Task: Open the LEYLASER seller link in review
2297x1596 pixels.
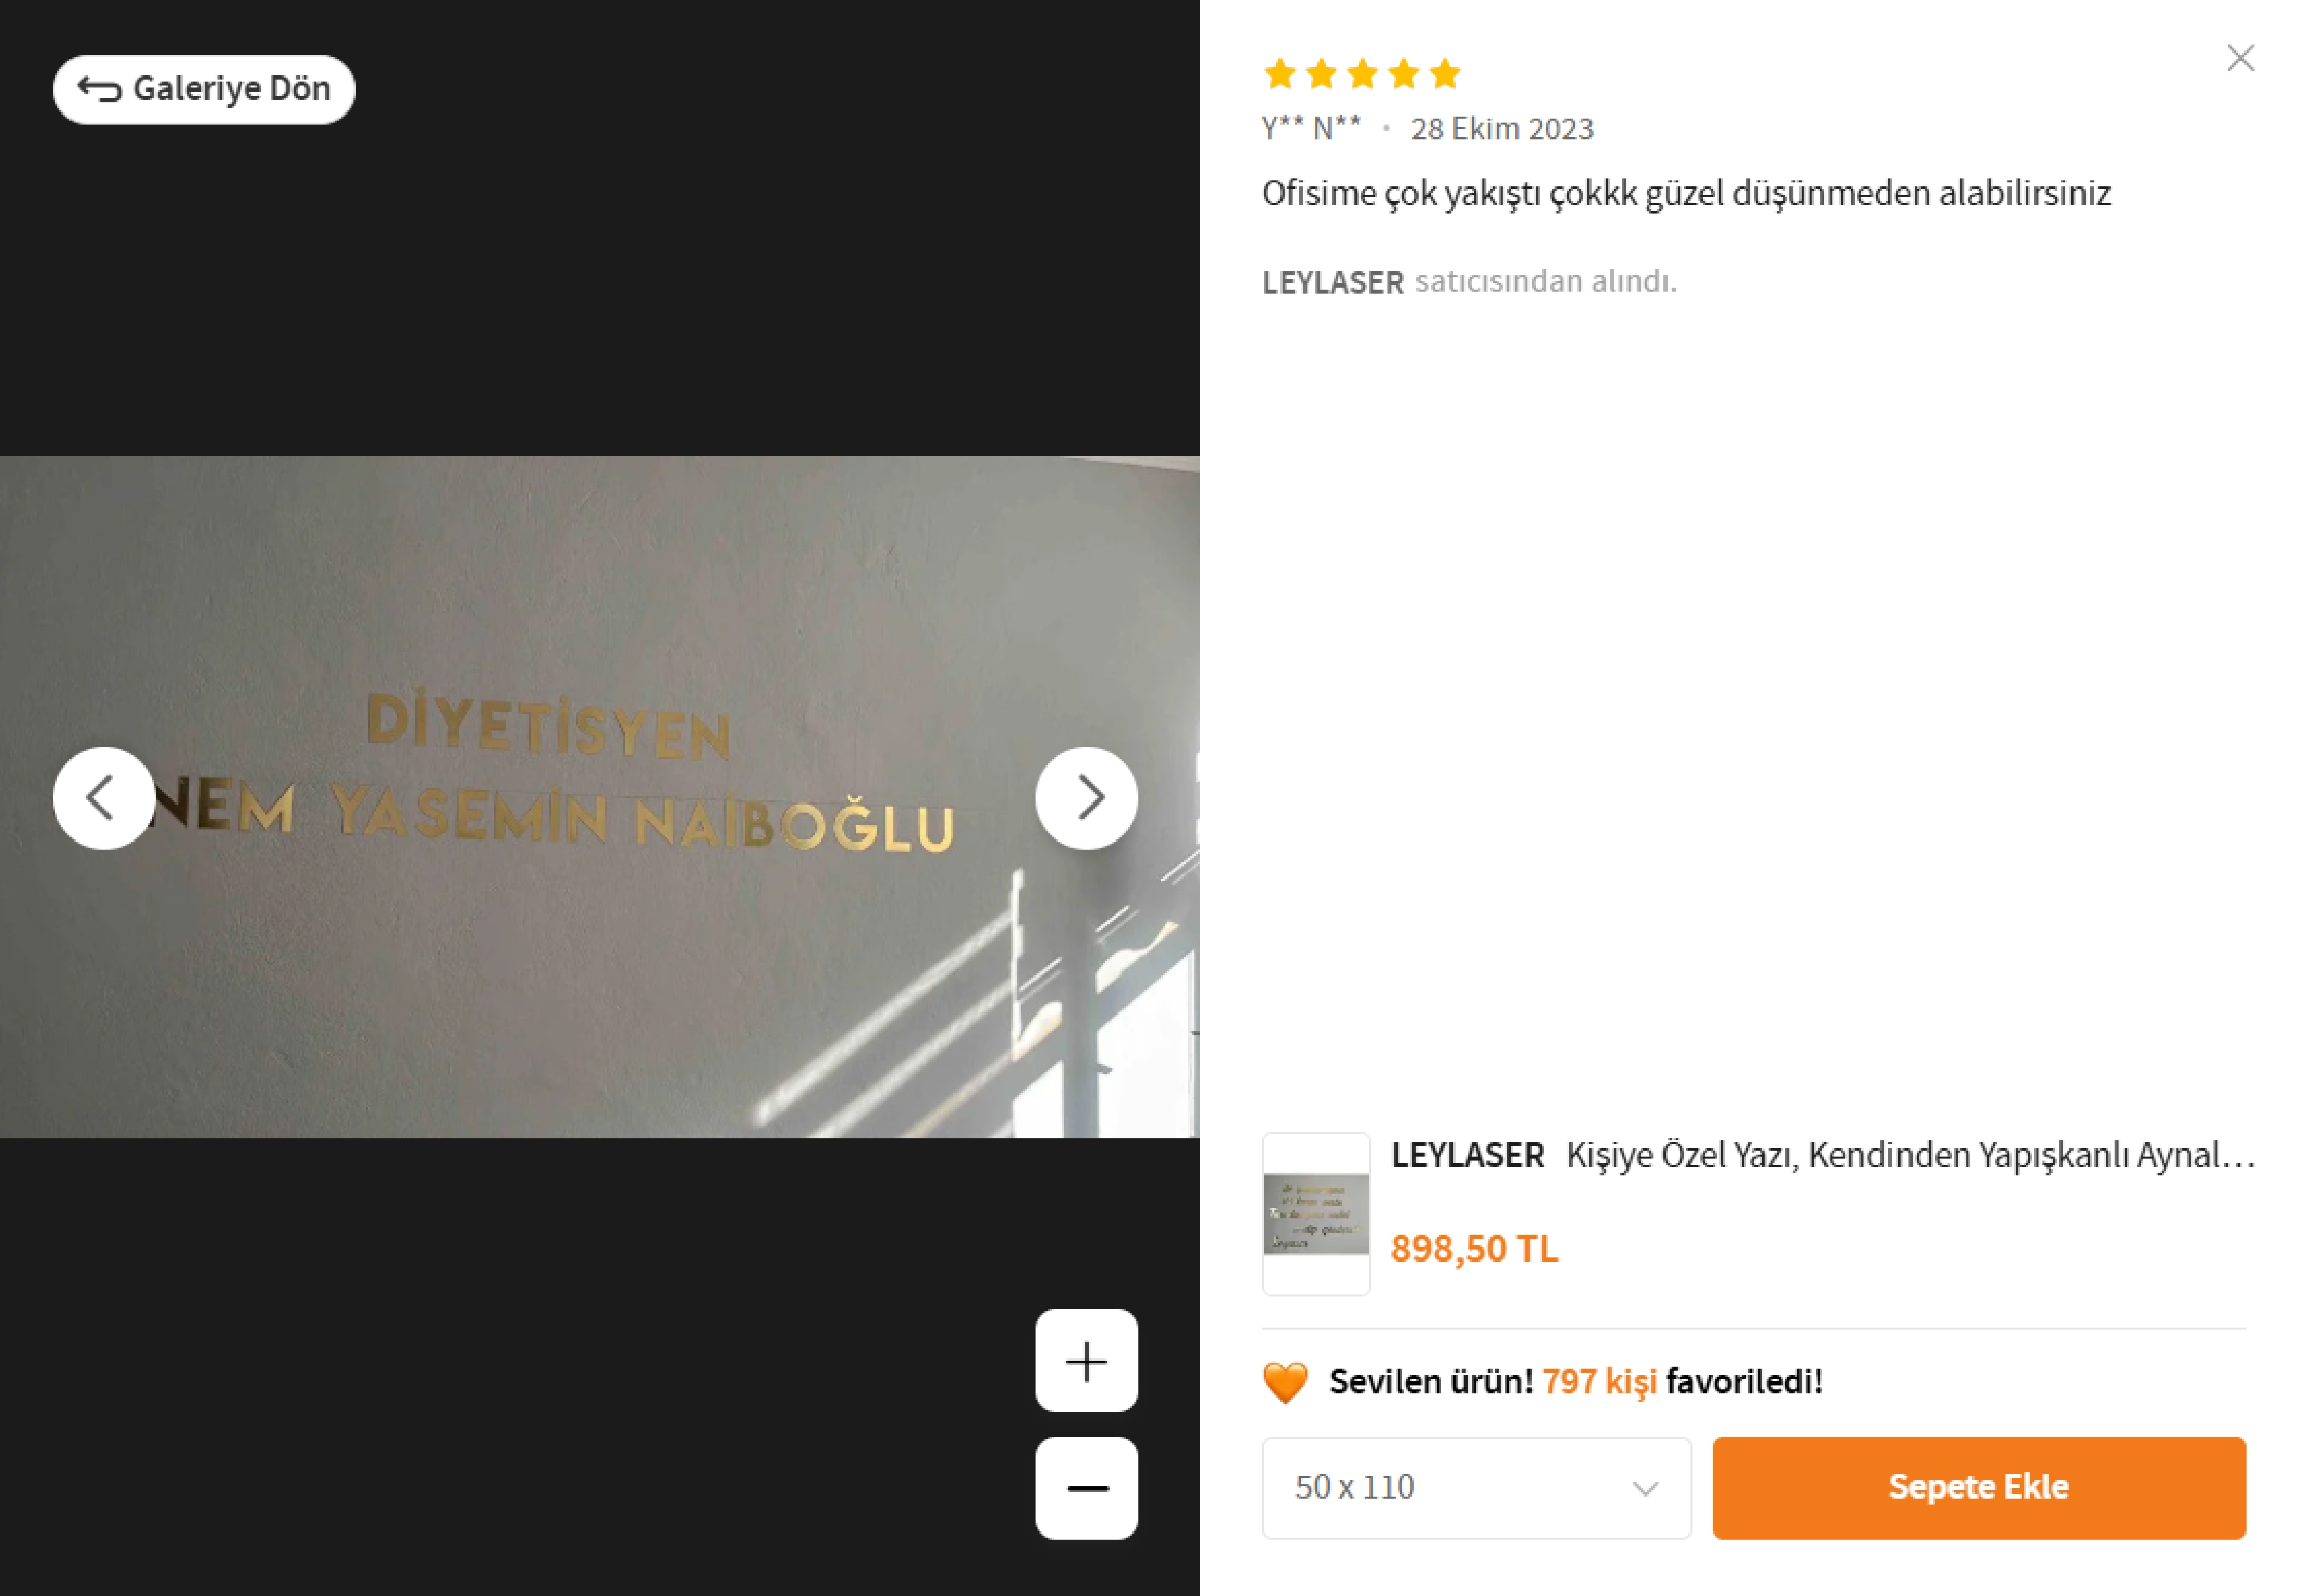Action: tap(1332, 282)
